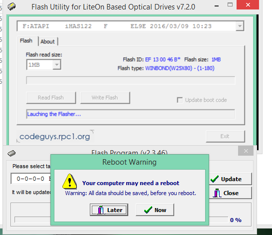
Task: Click the yellow warning triangle icon
Action: 69,181
